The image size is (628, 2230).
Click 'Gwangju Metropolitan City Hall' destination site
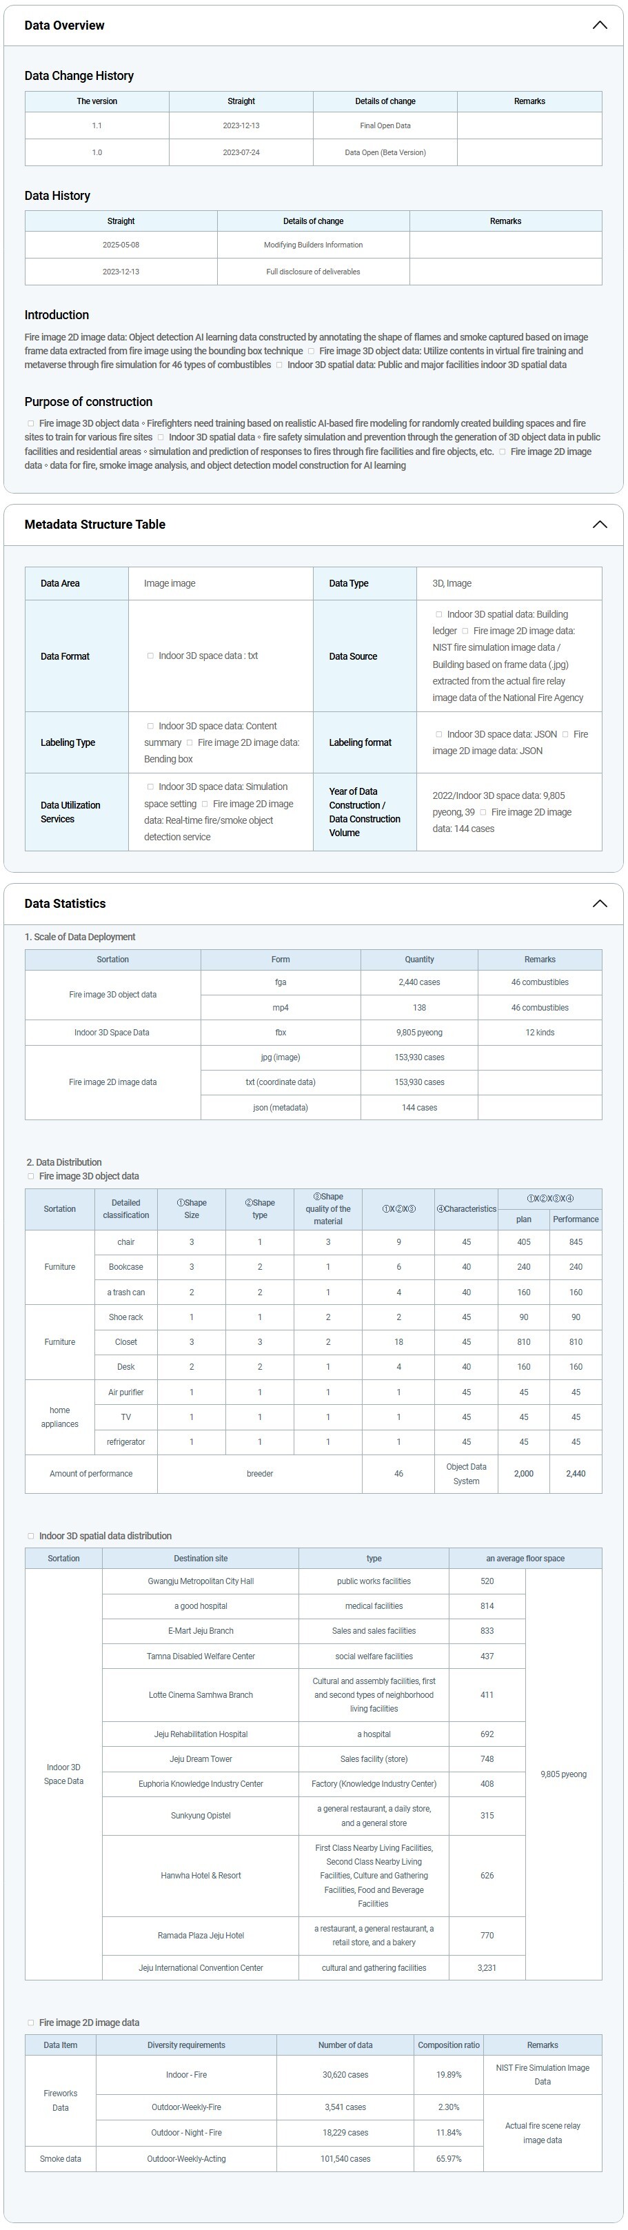coord(200,1581)
